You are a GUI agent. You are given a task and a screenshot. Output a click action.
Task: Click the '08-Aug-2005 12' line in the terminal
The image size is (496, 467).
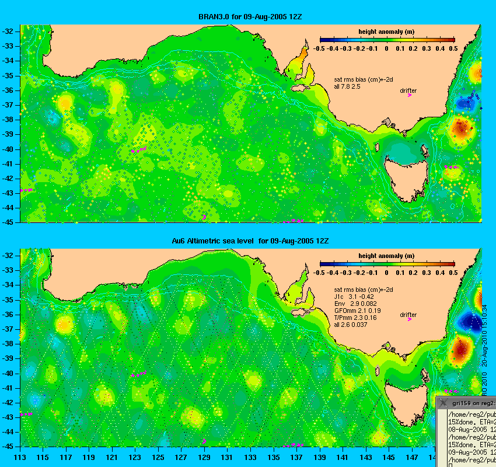pos(471,430)
